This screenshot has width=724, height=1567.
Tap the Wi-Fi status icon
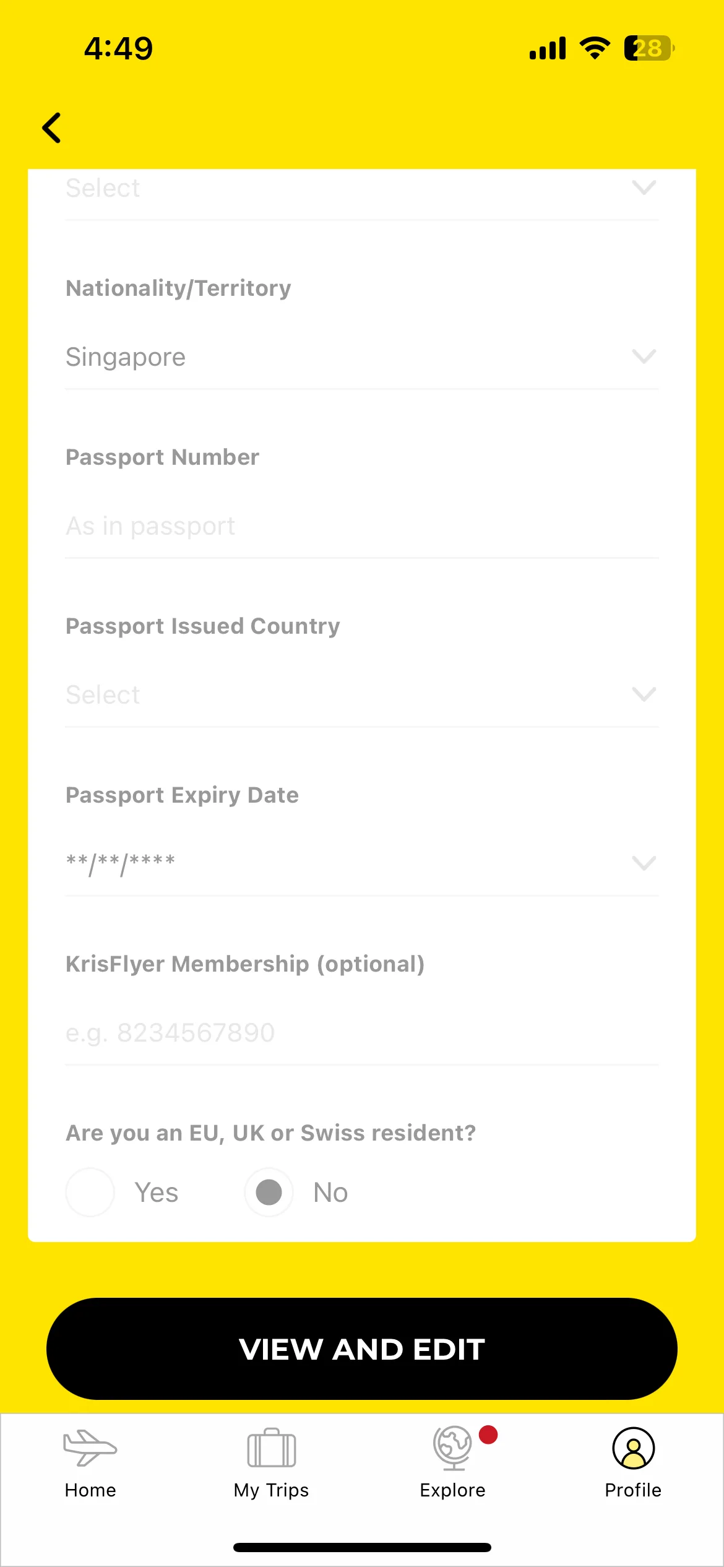[595, 48]
